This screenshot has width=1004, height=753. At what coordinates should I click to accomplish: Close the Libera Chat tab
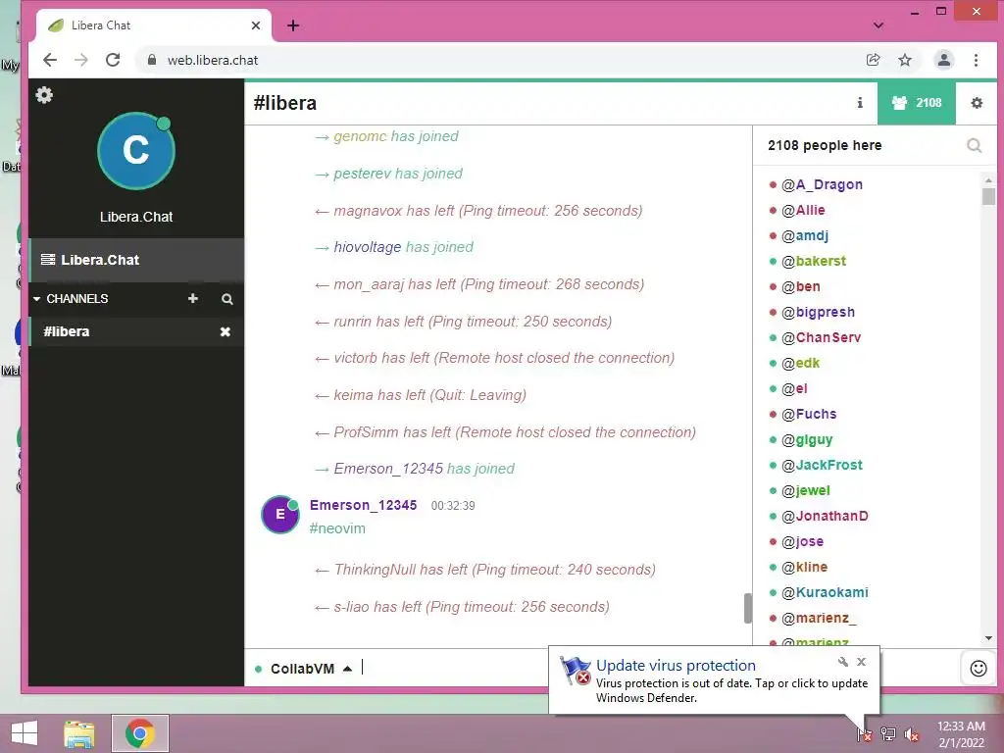tap(256, 25)
